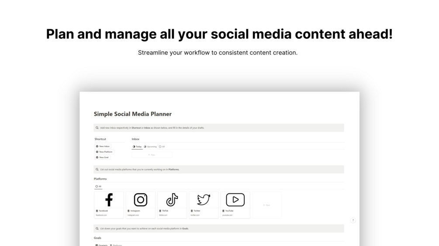Click the YouTube card title
The height and width of the screenshot is (246, 439).
pos(229,211)
